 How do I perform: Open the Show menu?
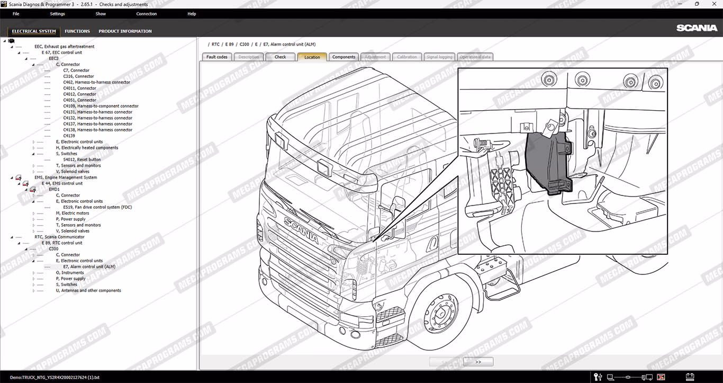pyautogui.click(x=101, y=14)
